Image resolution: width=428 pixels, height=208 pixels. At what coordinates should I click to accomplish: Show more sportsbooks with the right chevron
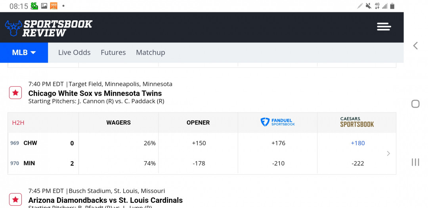(x=388, y=153)
